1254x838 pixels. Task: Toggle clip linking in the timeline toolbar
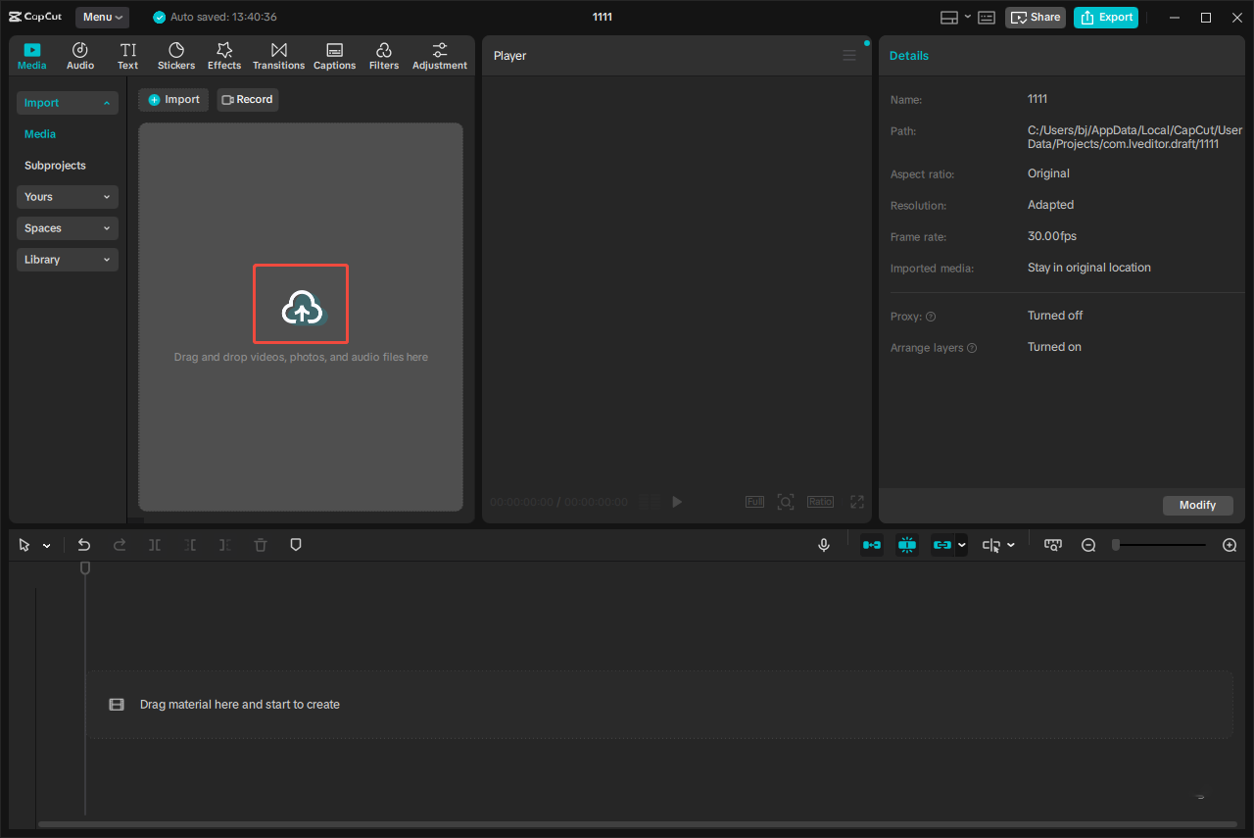coord(943,544)
